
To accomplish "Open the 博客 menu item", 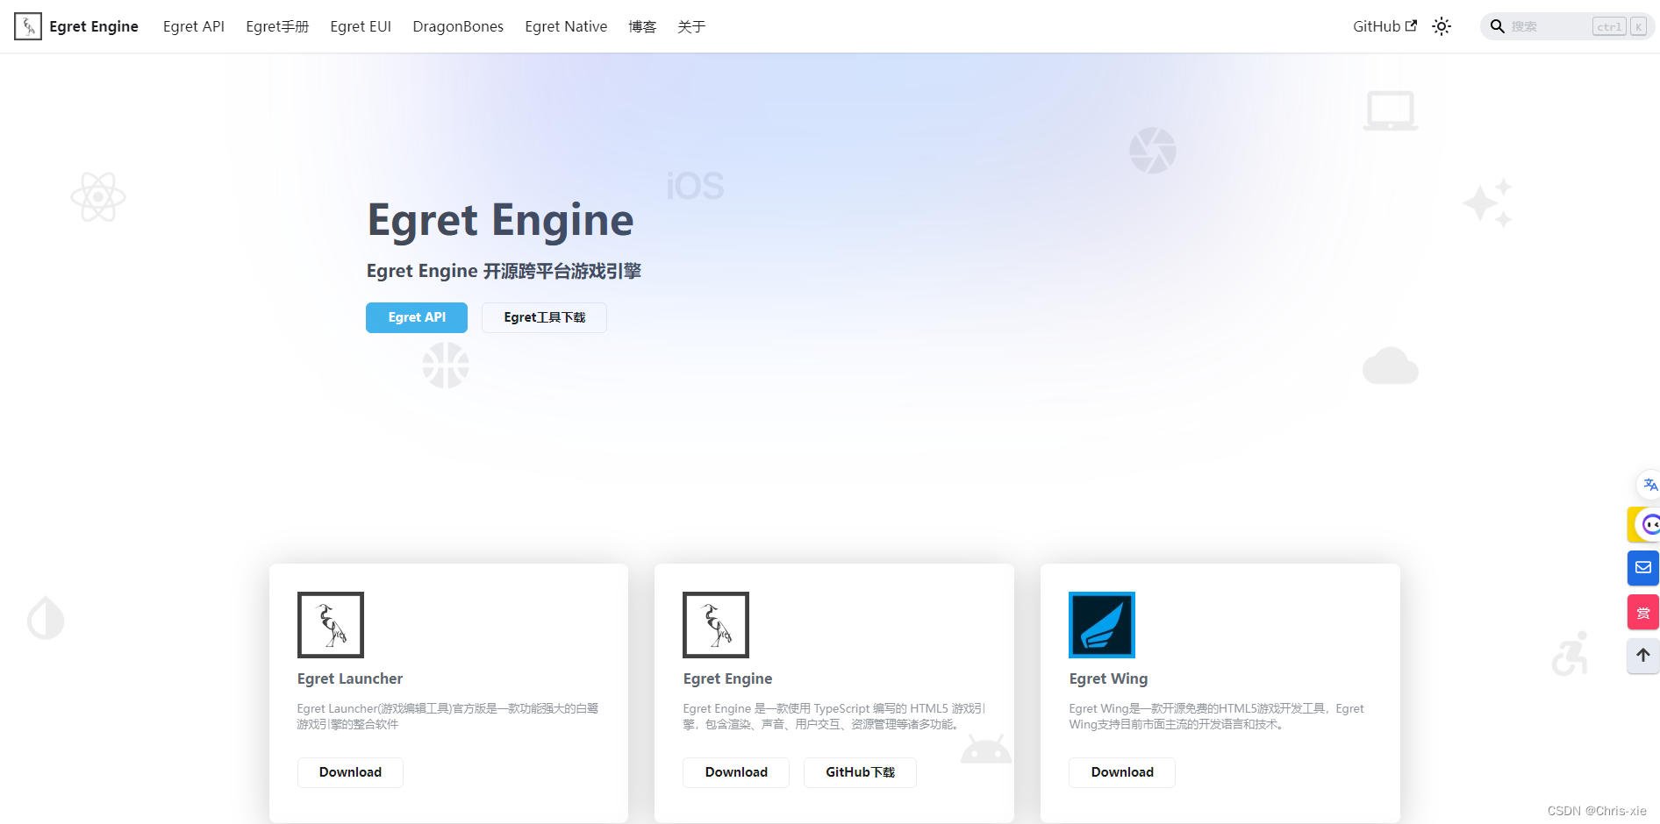I will coord(643,26).
